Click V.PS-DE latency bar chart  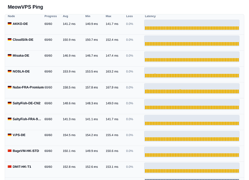click(x=192, y=136)
